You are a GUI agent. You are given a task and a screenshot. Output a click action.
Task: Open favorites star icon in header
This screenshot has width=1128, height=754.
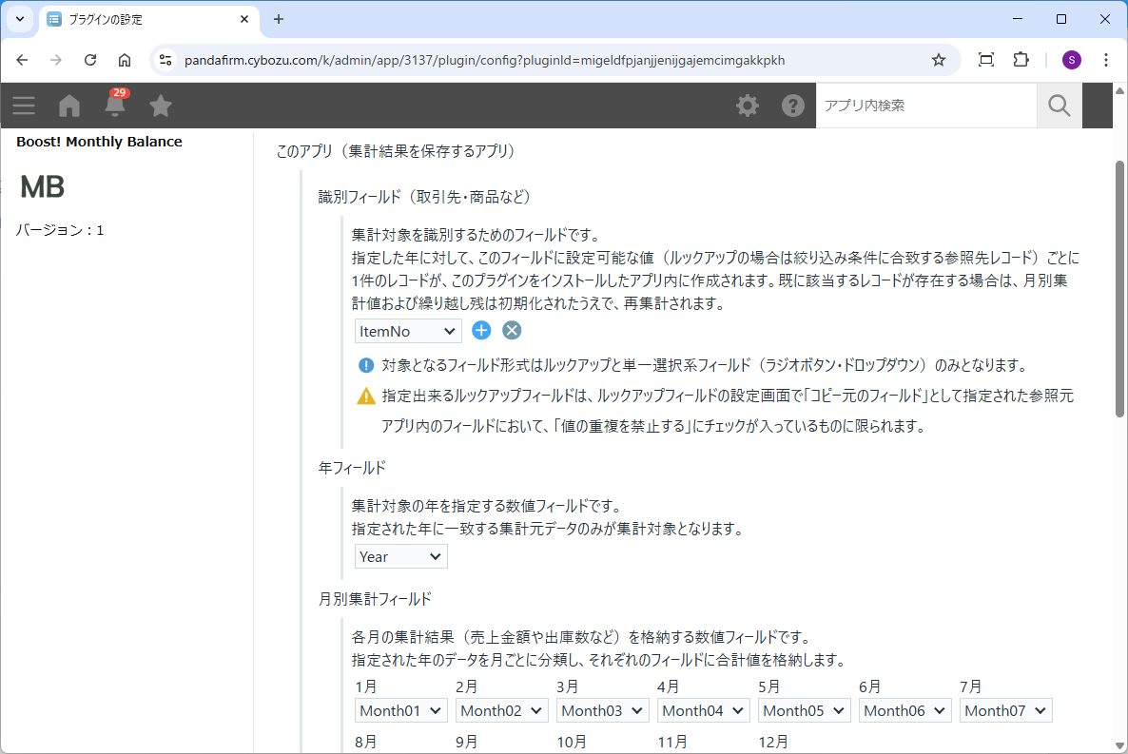point(161,106)
